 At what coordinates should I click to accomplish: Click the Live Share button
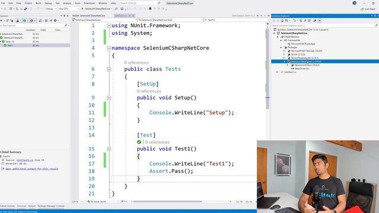(368, 9)
